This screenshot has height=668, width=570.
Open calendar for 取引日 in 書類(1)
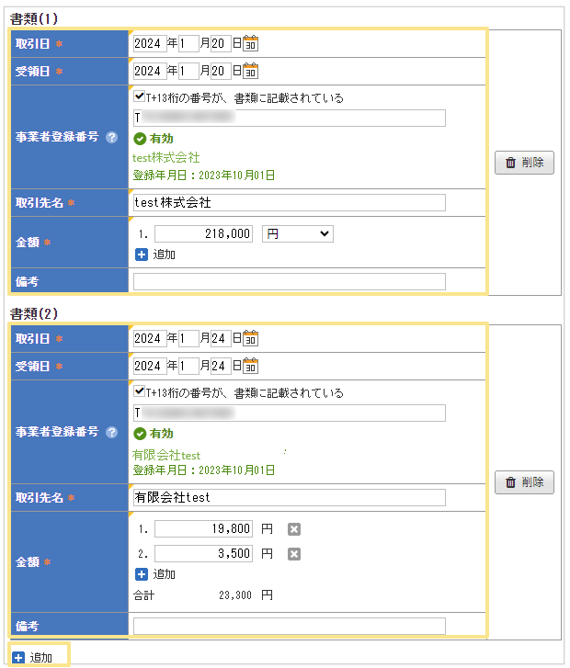click(x=251, y=43)
